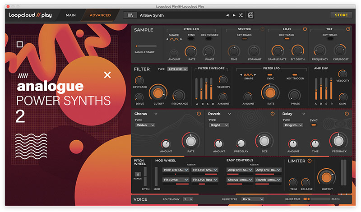The height and width of the screenshot is (212, 361).
Task: Toggle Filter LFO Key Trigger switch
Action: point(295,75)
